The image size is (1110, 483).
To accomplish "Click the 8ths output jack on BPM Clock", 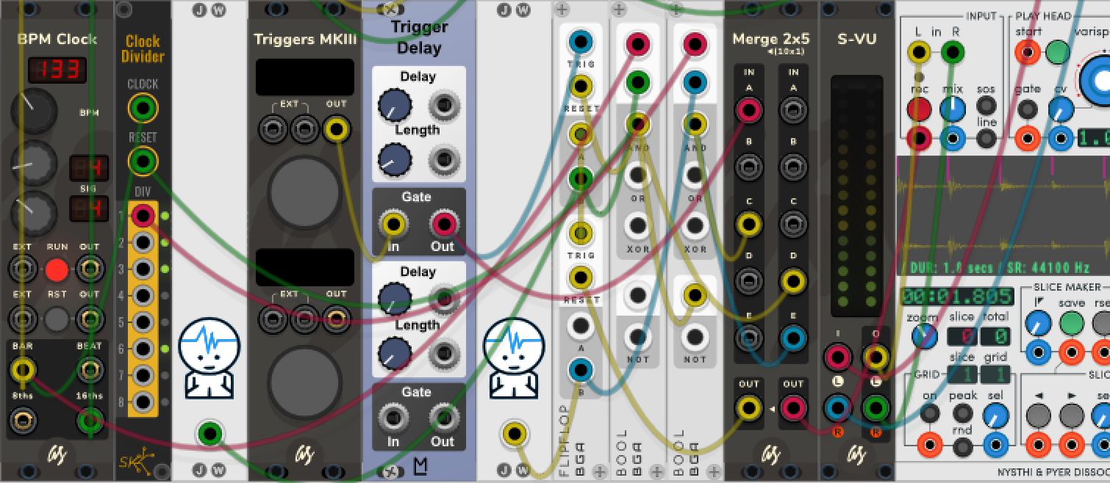I will pyautogui.click(x=23, y=421).
